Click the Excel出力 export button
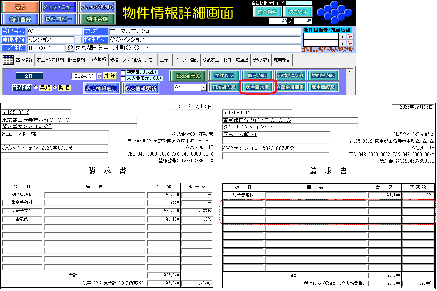This screenshot has width=437, height=291. click(x=188, y=76)
